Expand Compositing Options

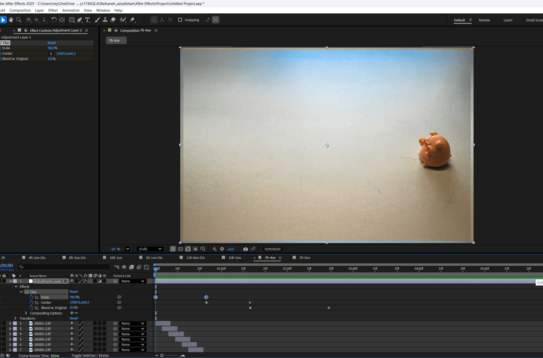(26, 313)
